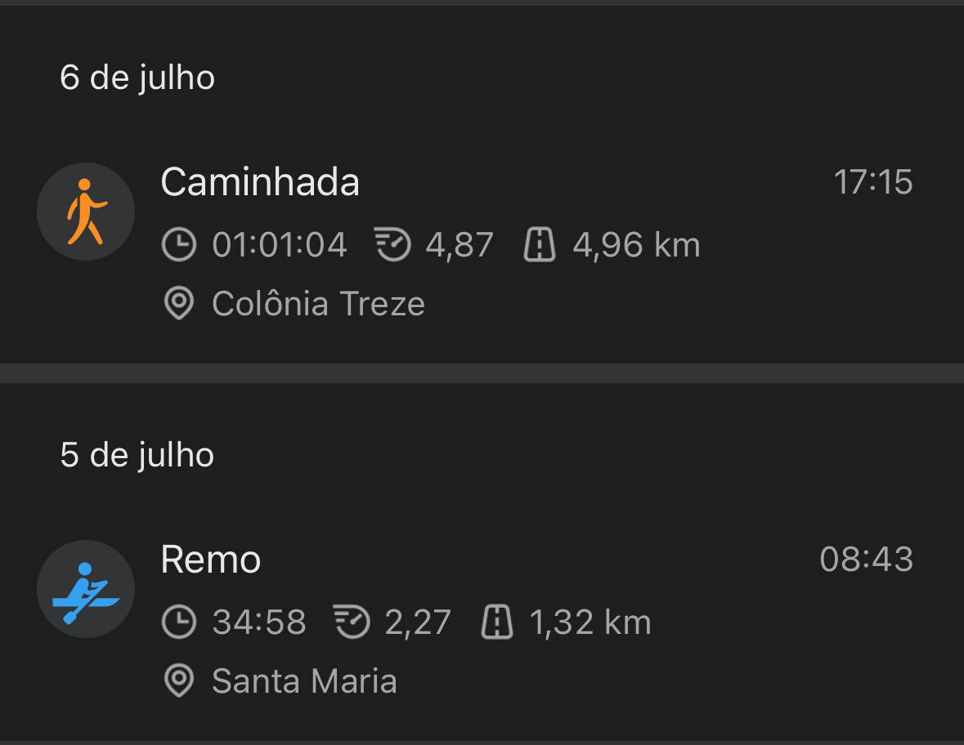Screen dimensions: 964x745
Task: Tap the Colônia Treze location text
Action: point(318,303)
